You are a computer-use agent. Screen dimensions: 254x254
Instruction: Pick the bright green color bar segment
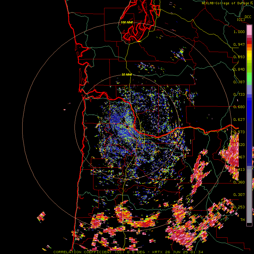(x=249, y=77)
